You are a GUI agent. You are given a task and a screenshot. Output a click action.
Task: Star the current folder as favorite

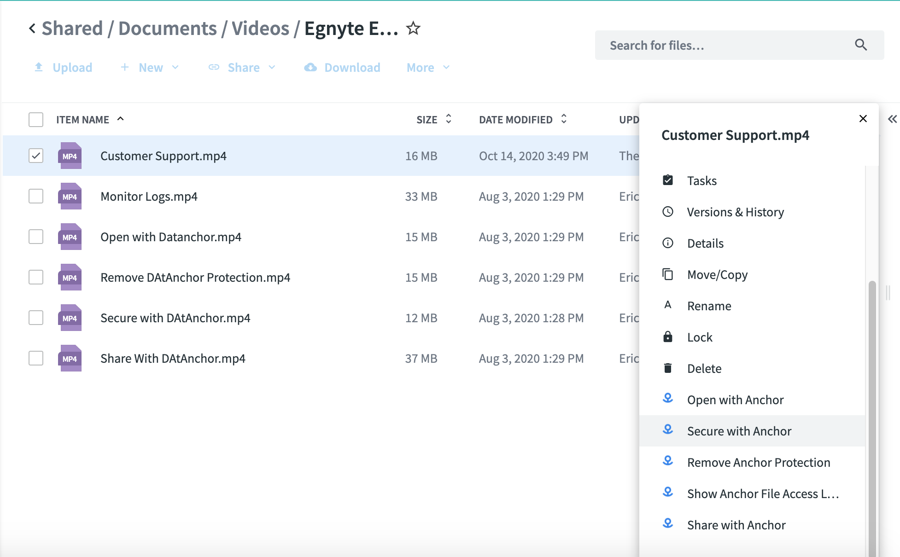[x=413, y=29]
